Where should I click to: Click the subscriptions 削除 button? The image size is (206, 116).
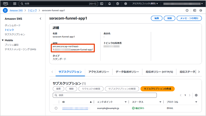(71, 89)
